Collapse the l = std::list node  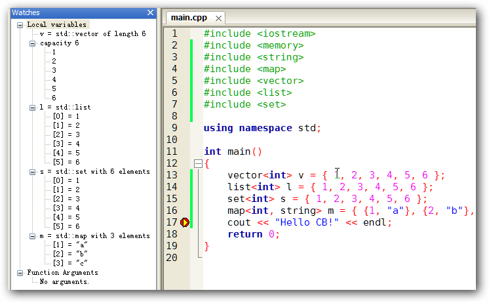click(32, 108)
